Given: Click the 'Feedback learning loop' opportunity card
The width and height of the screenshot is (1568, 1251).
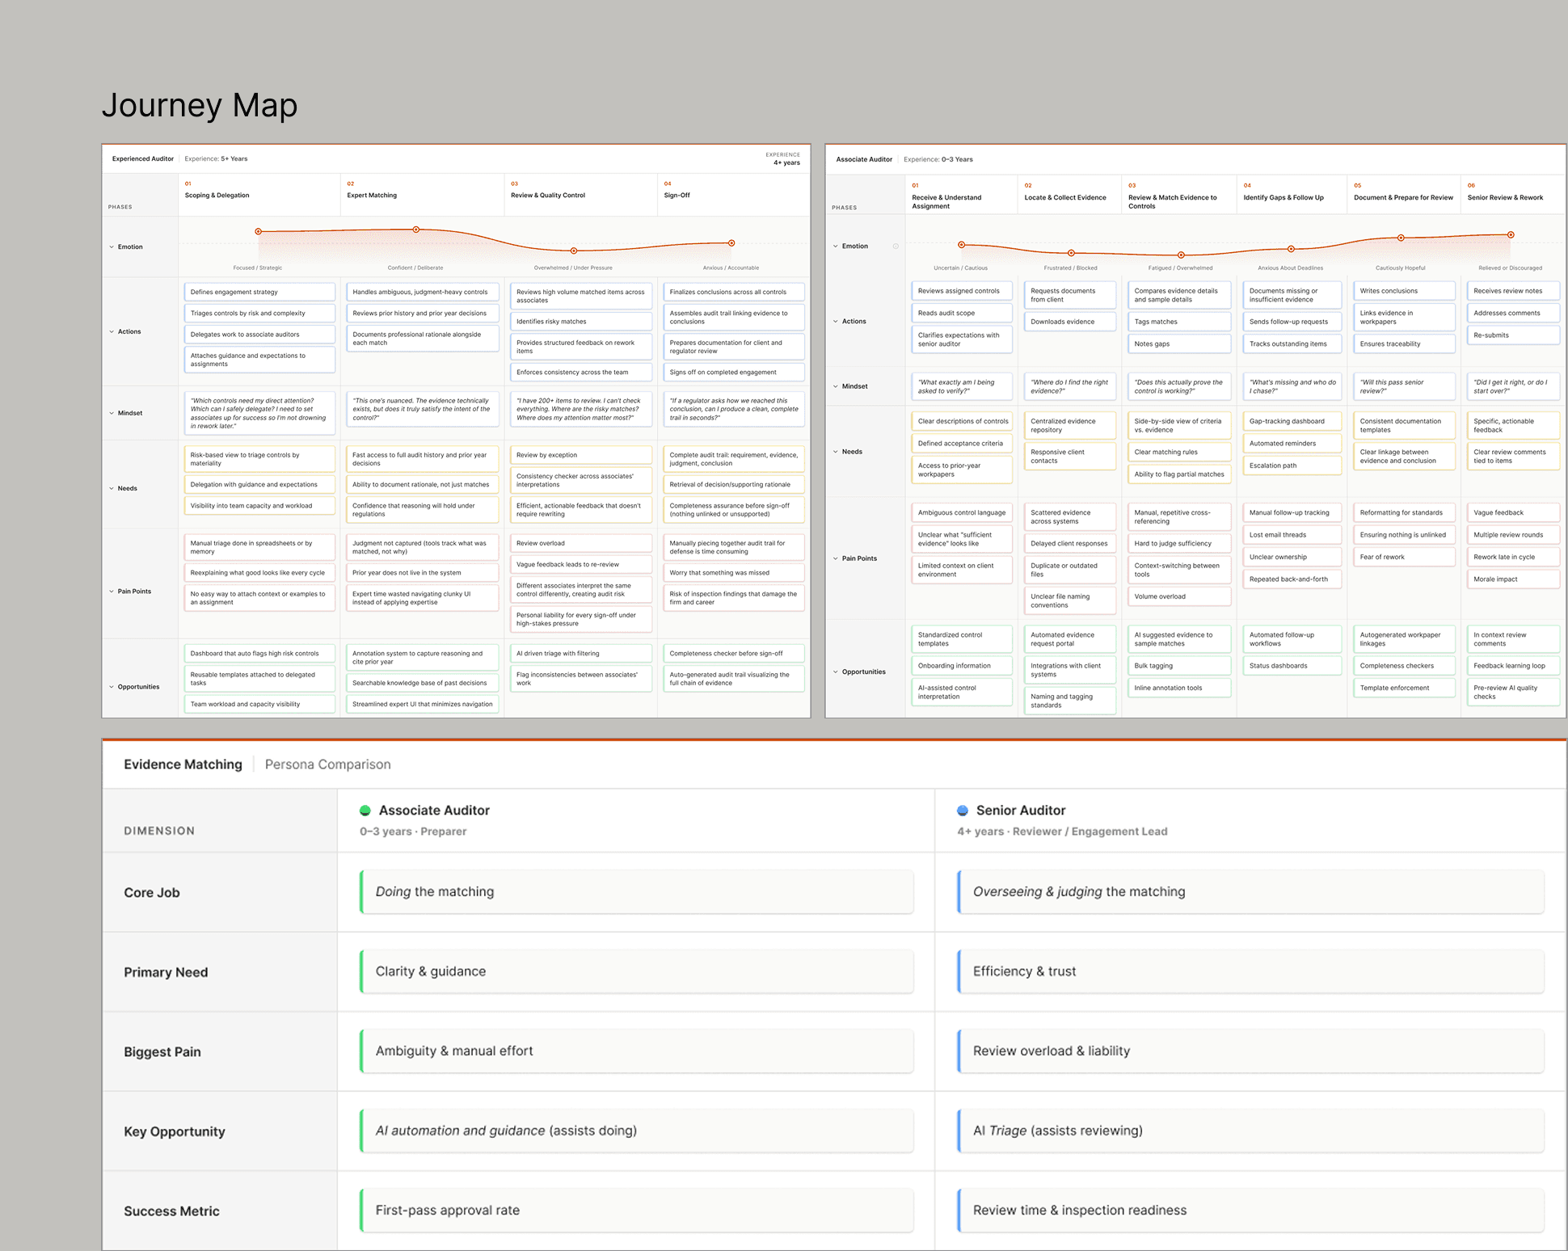Looking at the screenshot, I should [1513, 666].
